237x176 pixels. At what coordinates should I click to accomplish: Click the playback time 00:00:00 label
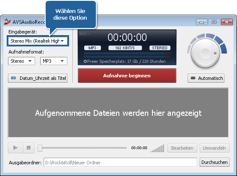point(139,148)
